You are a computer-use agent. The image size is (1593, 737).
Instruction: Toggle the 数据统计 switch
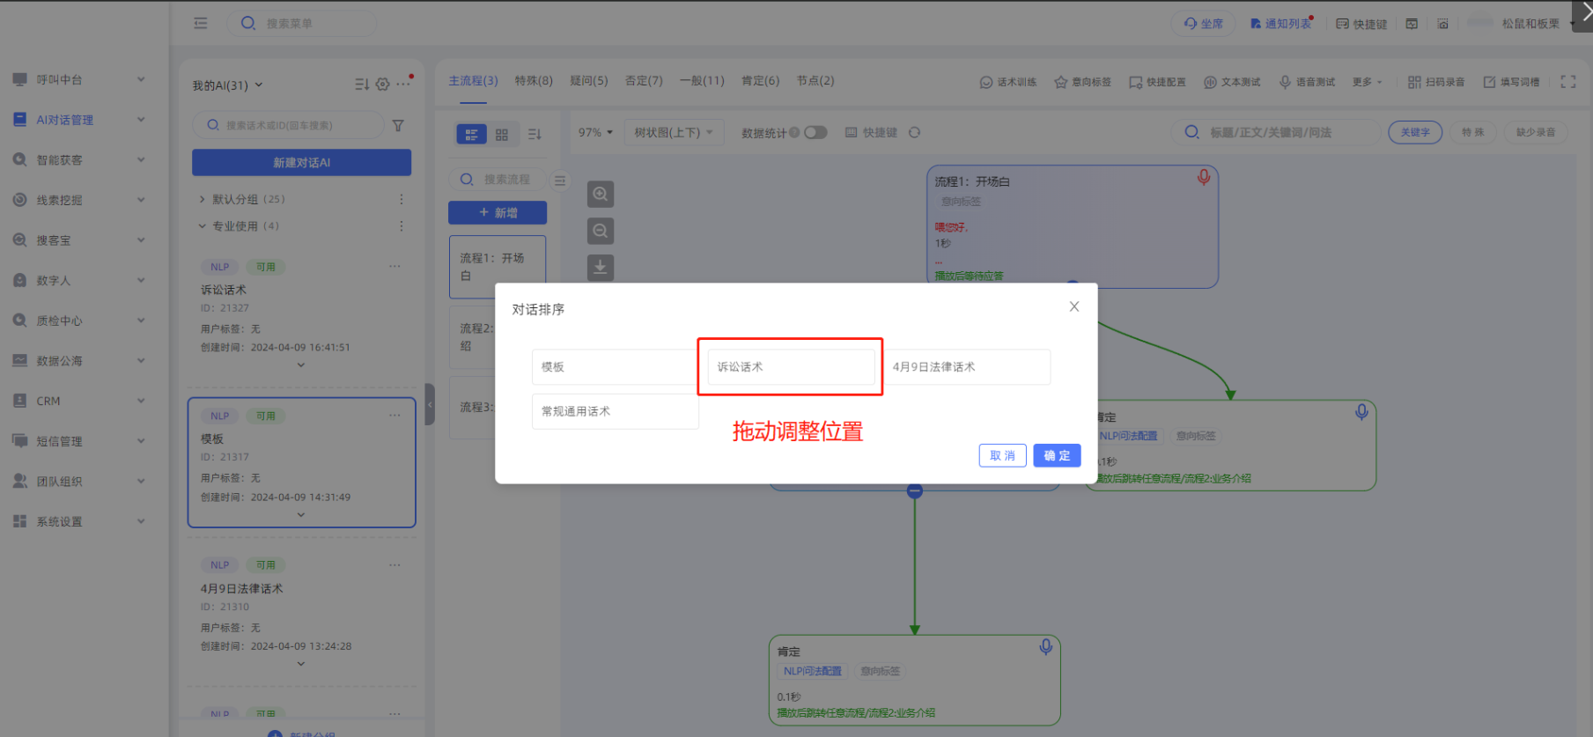click(815, 133)
